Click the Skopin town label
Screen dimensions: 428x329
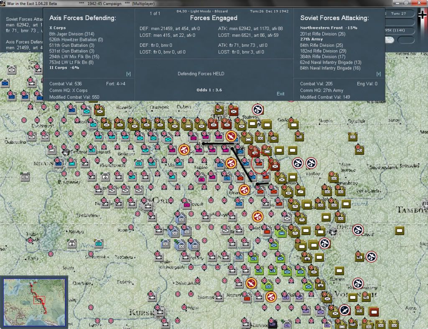(325, 120)
